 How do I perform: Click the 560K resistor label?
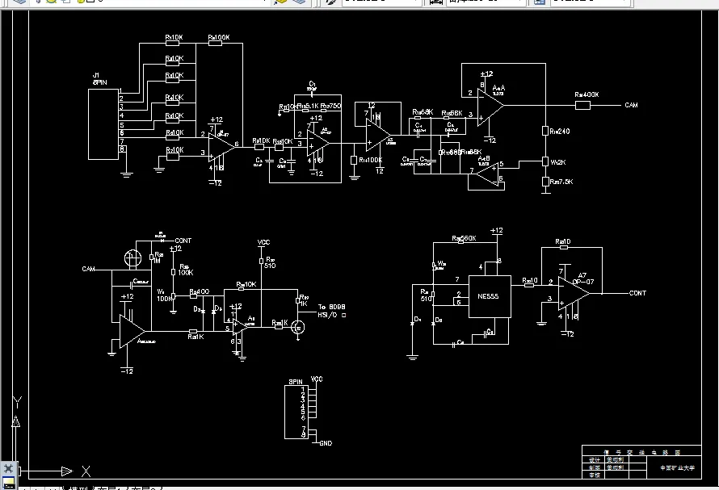click(x=464, y=238)
